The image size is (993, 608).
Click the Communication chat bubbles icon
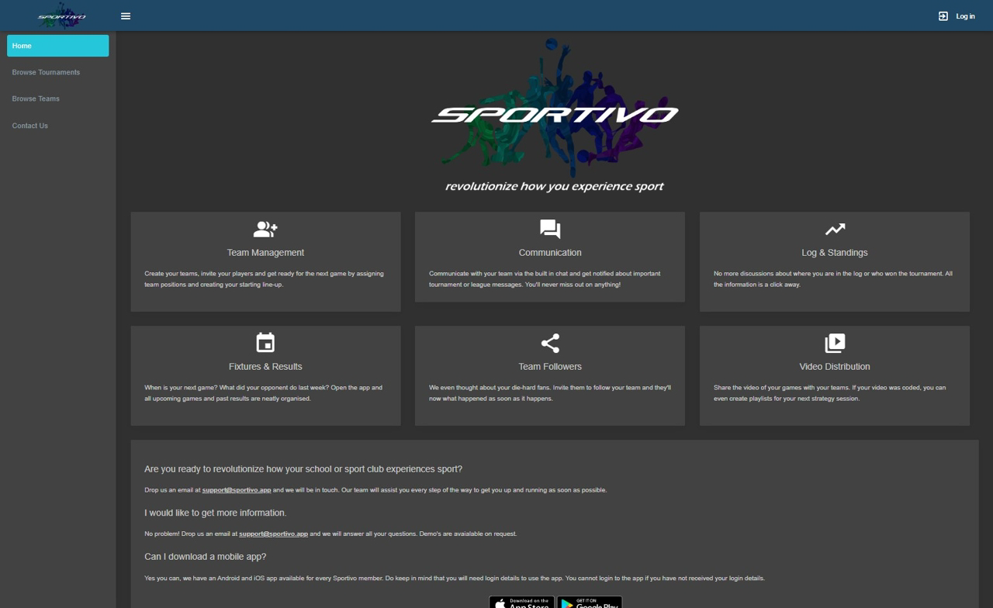pyautogui.click(x=550, y=230)
